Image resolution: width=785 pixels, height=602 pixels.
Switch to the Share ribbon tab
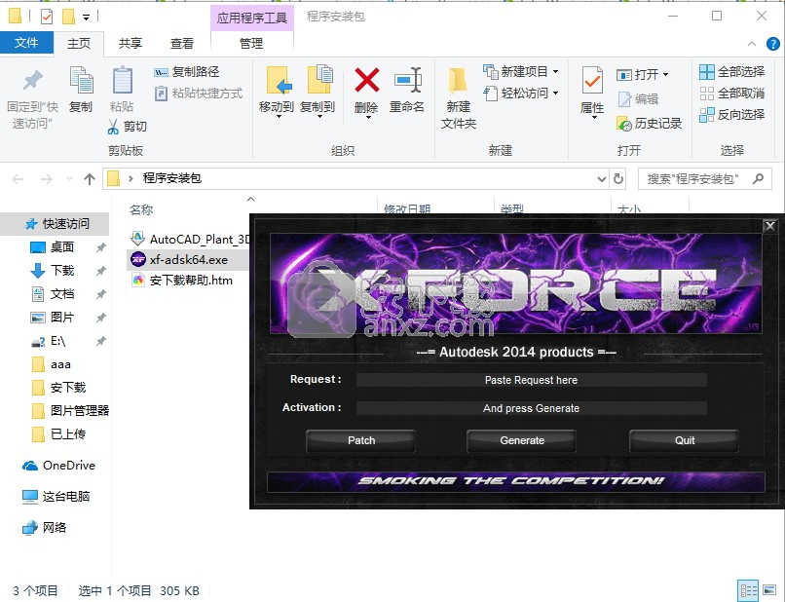pos(131,44)
